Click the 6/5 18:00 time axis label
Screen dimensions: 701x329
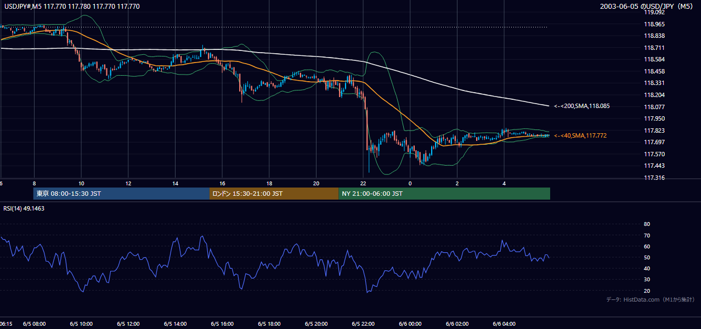click(x=269, y=324)
